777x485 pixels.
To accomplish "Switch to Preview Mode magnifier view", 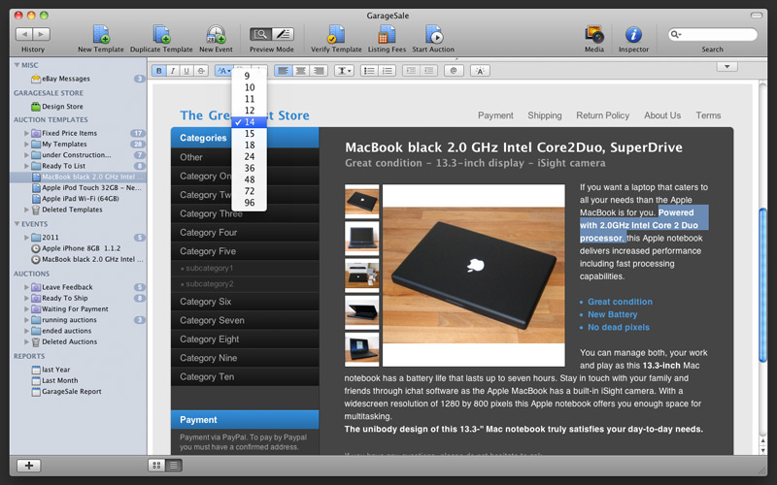I will [260, 34].
